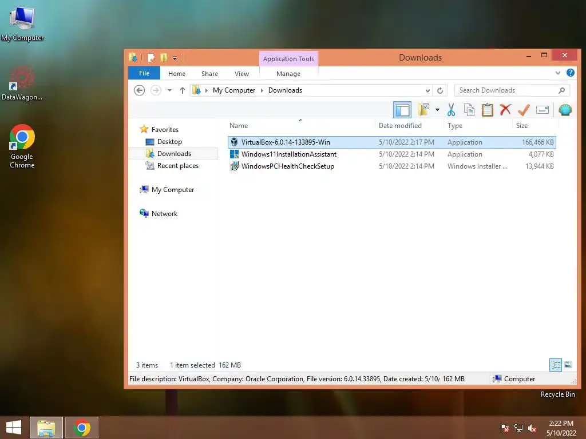Click the envelope card toolbar icon
Screen dimensions: 586x439
click(x=543, y=110)
